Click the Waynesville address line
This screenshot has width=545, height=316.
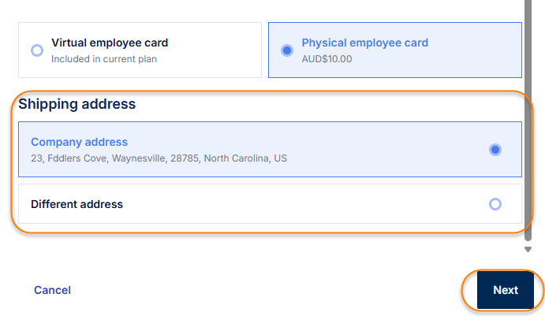click(x=159, y=158)
